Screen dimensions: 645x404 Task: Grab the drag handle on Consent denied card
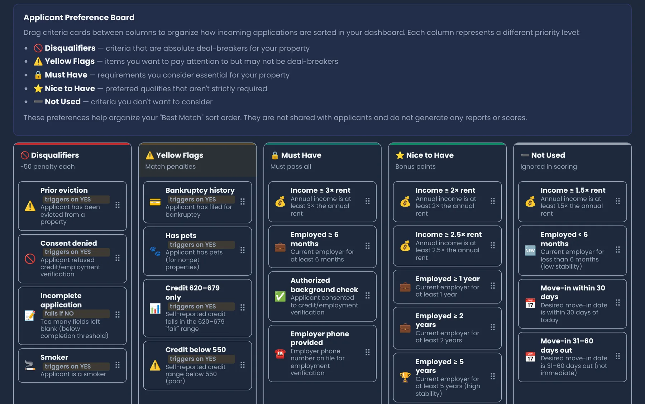118,258
